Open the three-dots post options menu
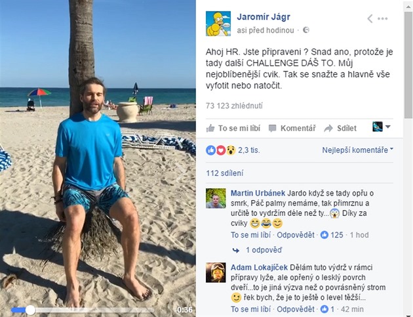Image resolution: width=413 pixels, height=317 pixels. click(x=382, y=18)
